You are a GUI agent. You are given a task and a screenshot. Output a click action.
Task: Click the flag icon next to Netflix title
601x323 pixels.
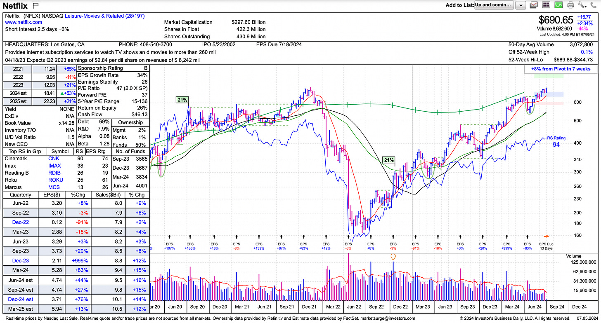point(35,5)
